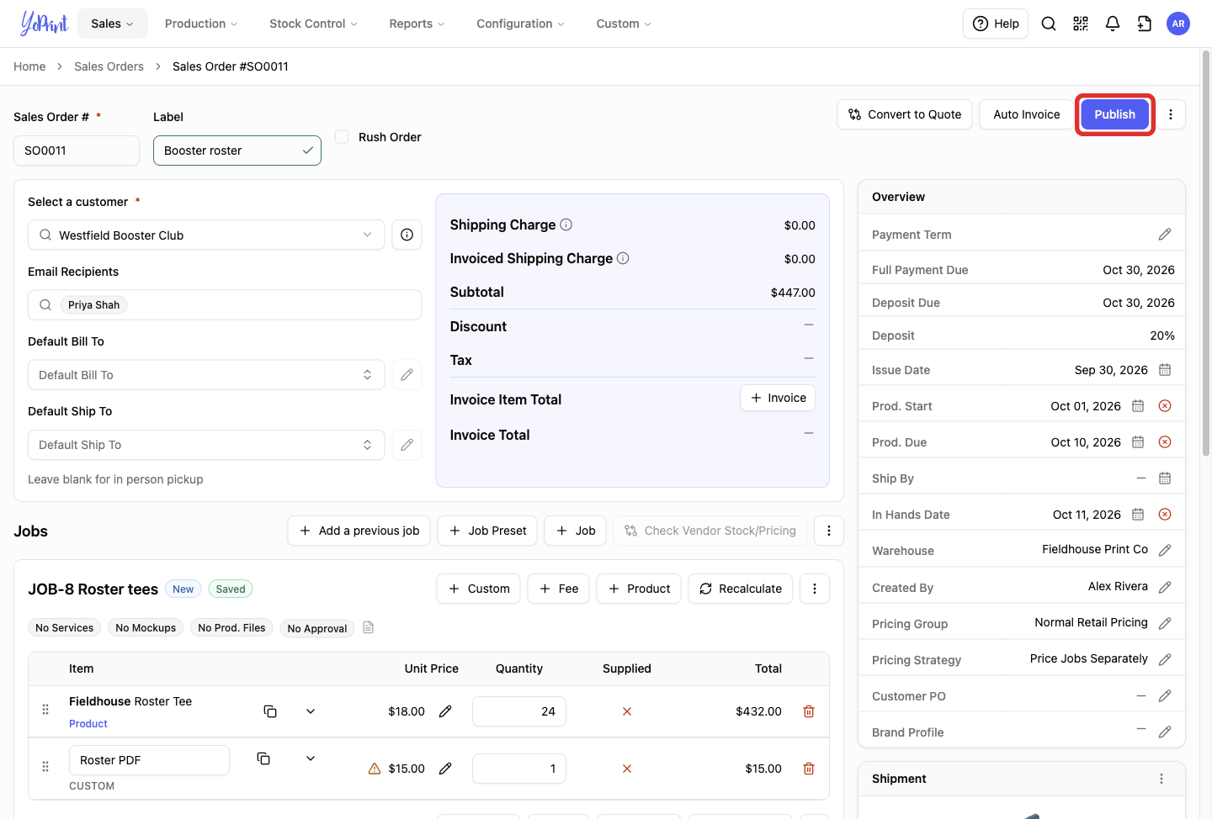The image size is (1212, 819).
Task: Edit Default Ship To with pencil icon
Action: coord(407,445)
